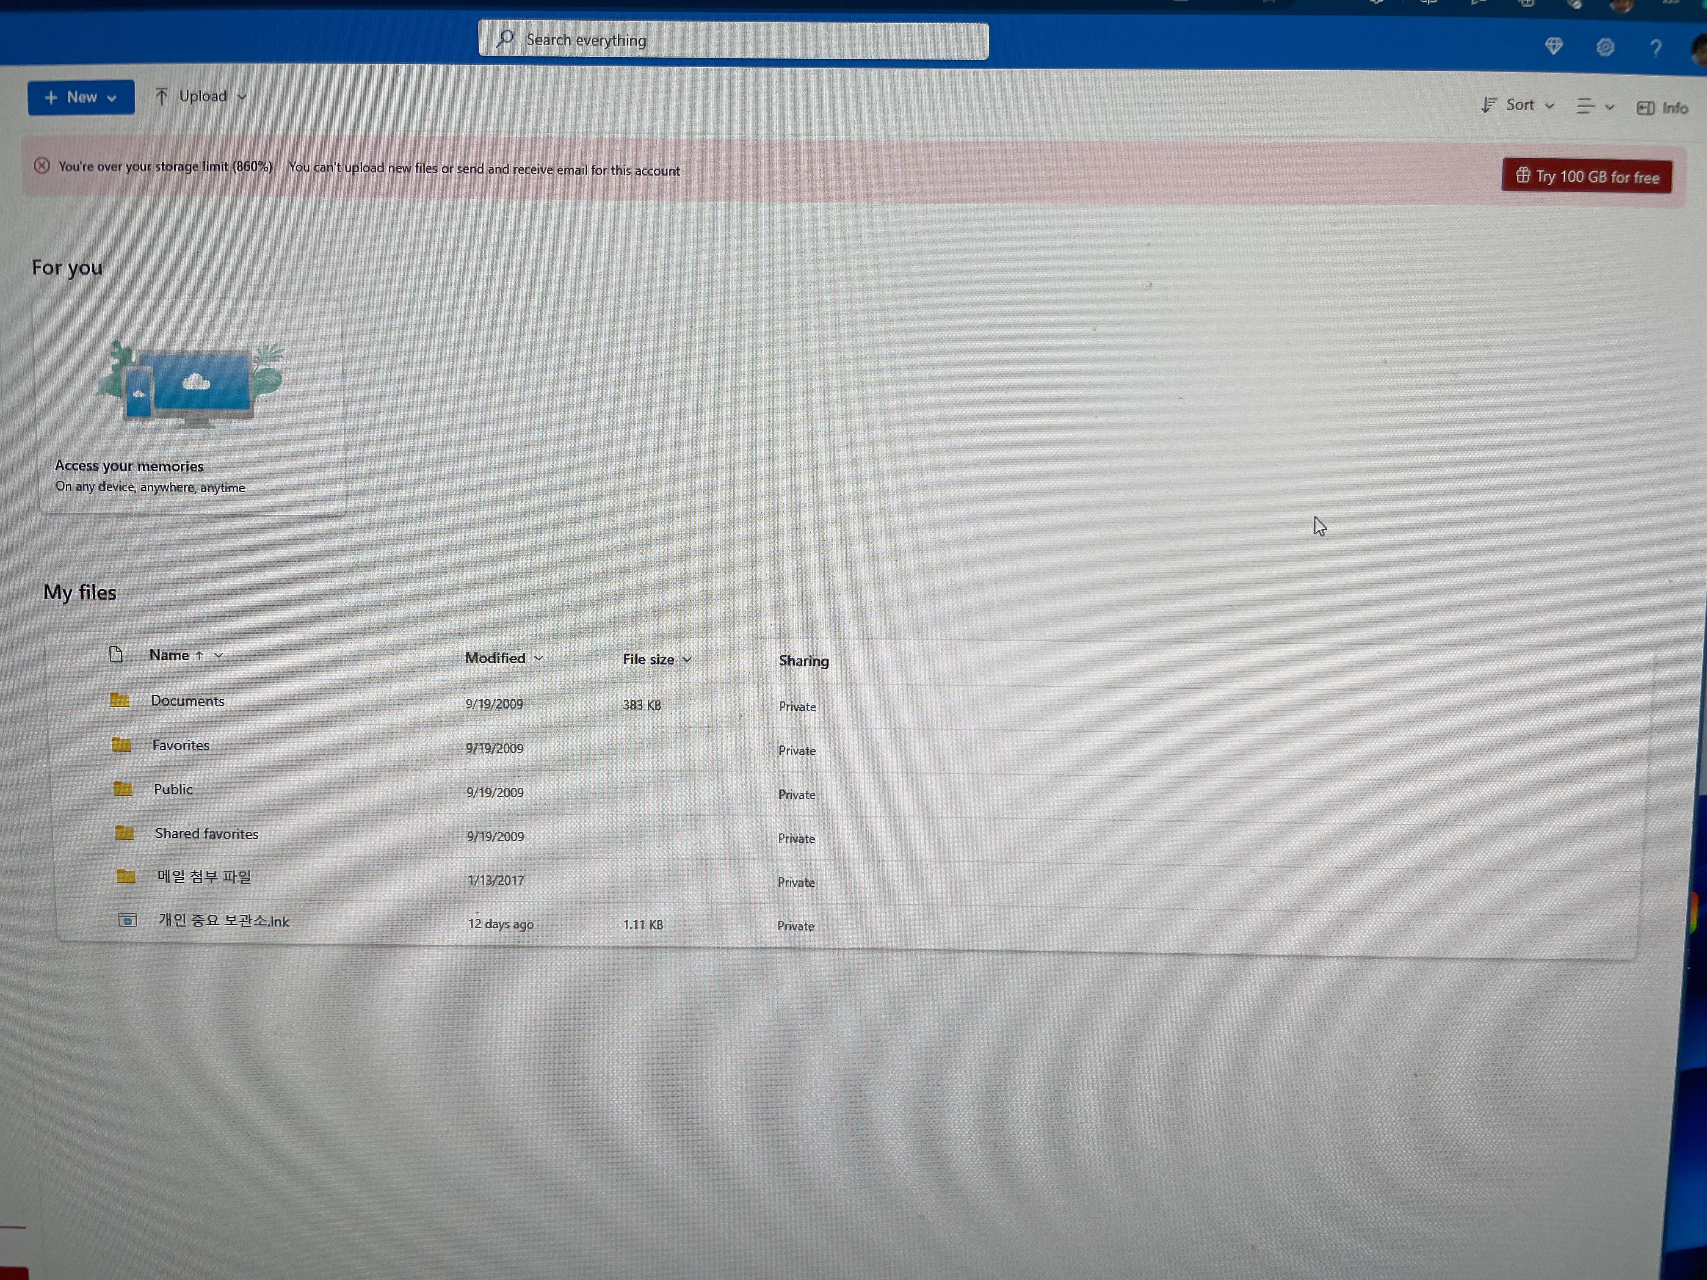Viewport: 1707px width, 1280px height.
Task: Open the Public folder
Action: click(173, 789)
